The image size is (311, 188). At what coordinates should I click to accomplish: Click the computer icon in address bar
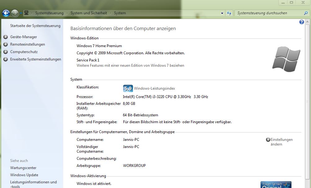pyautogui.click(x=26, y=13)
